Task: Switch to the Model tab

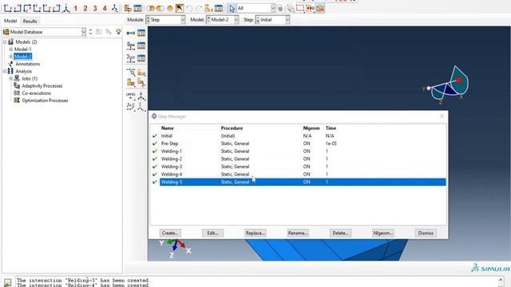Action: [10, 21]
